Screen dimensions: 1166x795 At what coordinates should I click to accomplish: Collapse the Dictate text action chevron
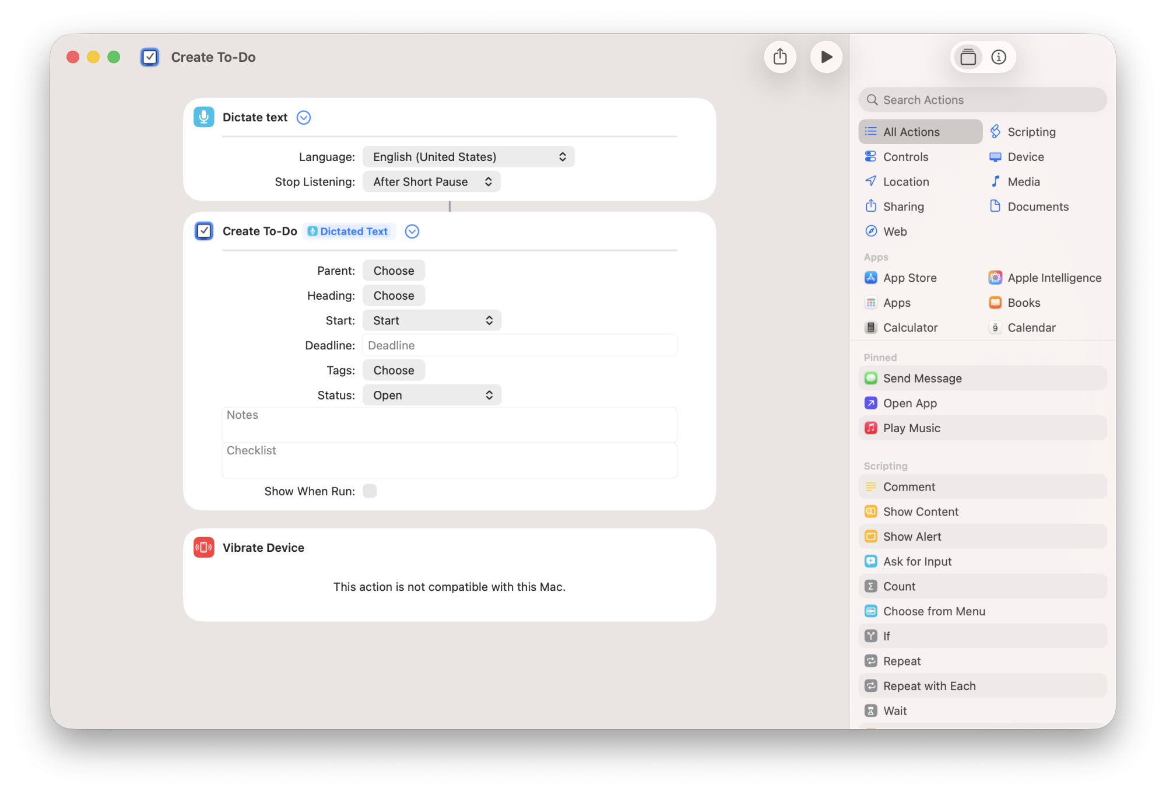point(304,118)
